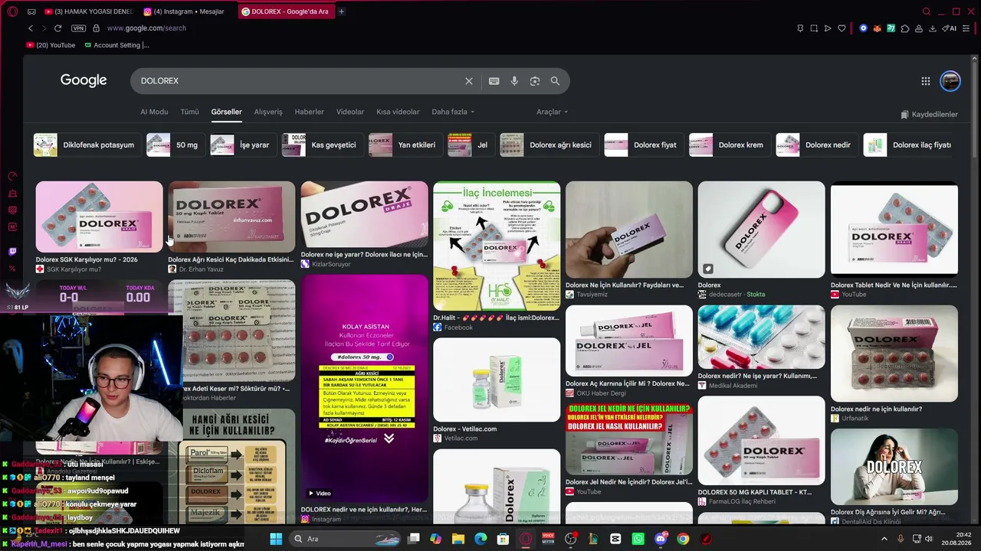Viewport: 981px width, 551px height.
Task: Open CapCut from the taskbar
Action: (615, 539)
